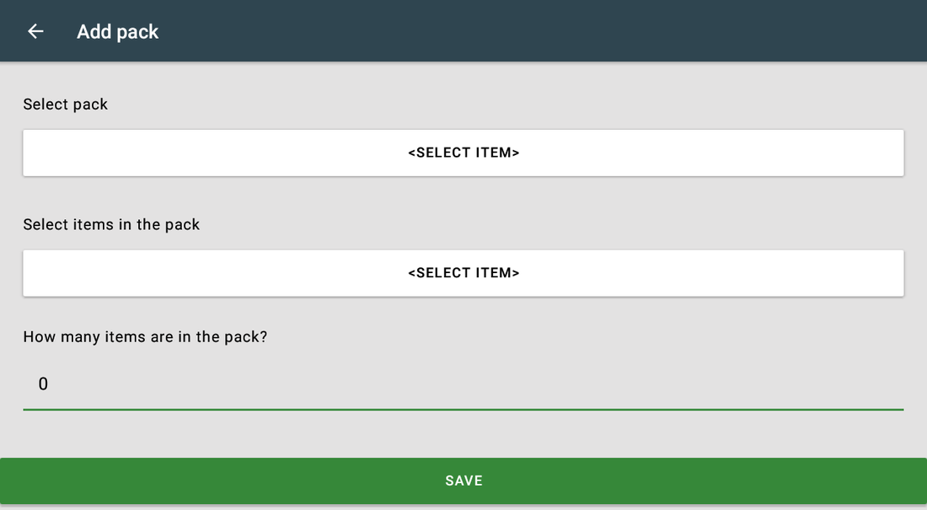Viewport: 927px width, 510px height.
Task: Click the How many items are in the pack label
Action: click(x=145, y=336)
